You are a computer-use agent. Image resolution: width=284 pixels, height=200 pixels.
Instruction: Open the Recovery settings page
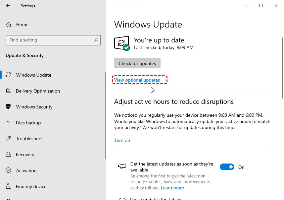pos(25,155)
